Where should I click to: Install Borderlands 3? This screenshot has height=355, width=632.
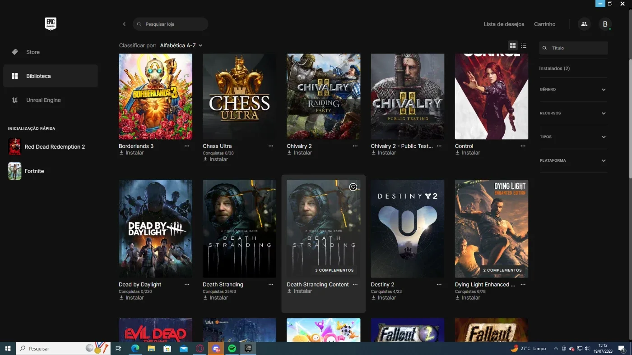131,153
